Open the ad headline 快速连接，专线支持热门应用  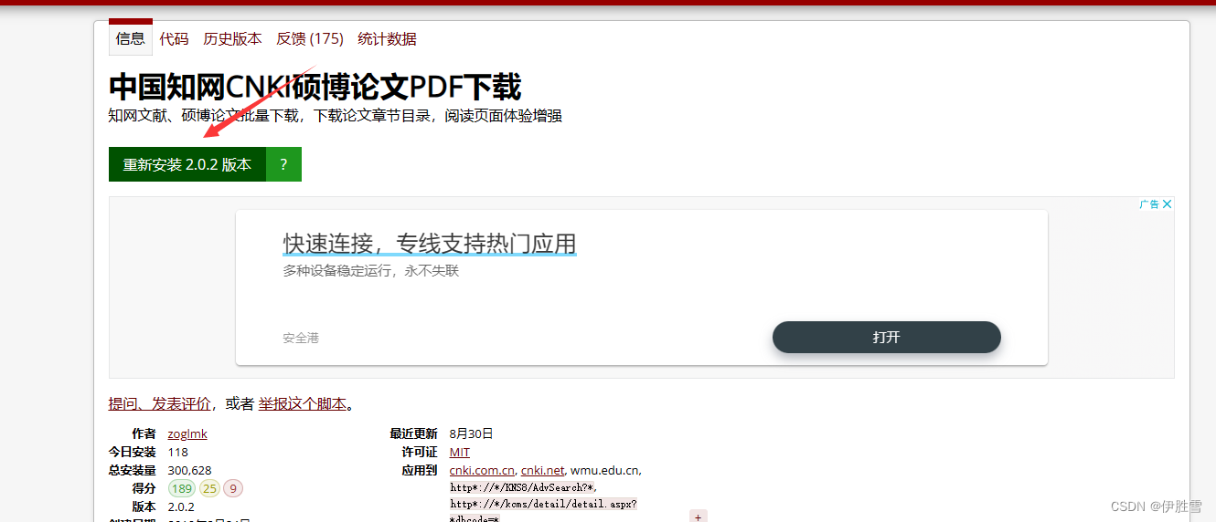(x=430, y=244)
